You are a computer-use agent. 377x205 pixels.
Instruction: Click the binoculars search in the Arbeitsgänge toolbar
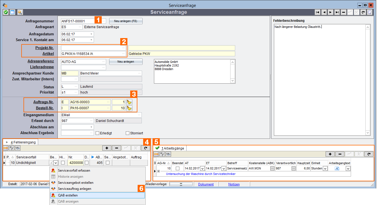(x=168, y=154)
